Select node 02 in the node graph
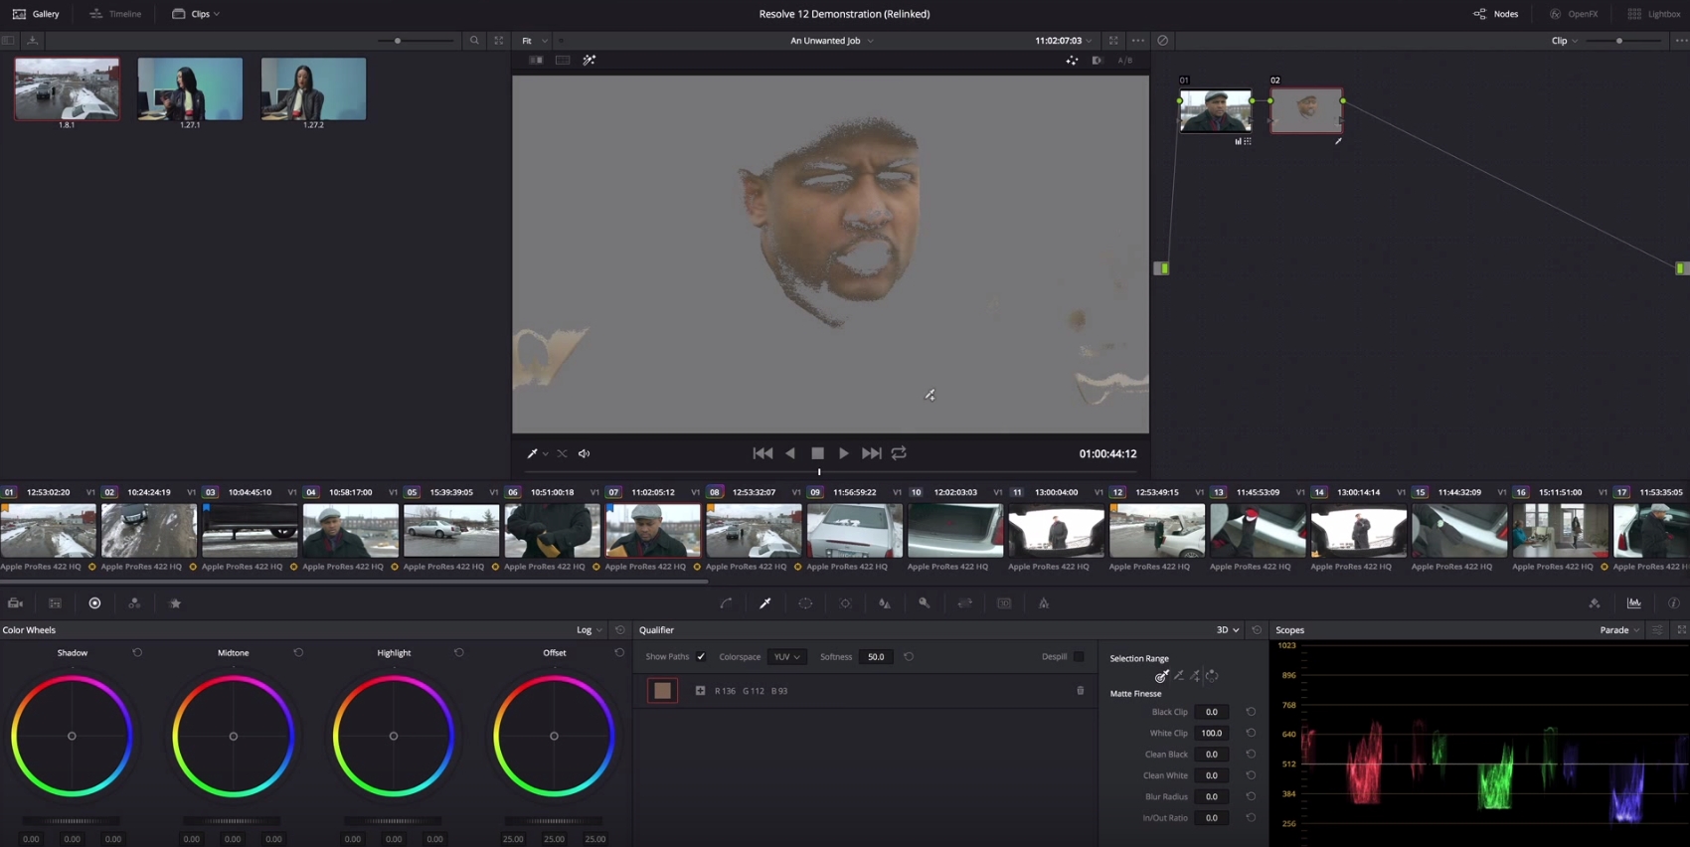This screenshot has height=847, width=1690. click(x=1306, y=110)
